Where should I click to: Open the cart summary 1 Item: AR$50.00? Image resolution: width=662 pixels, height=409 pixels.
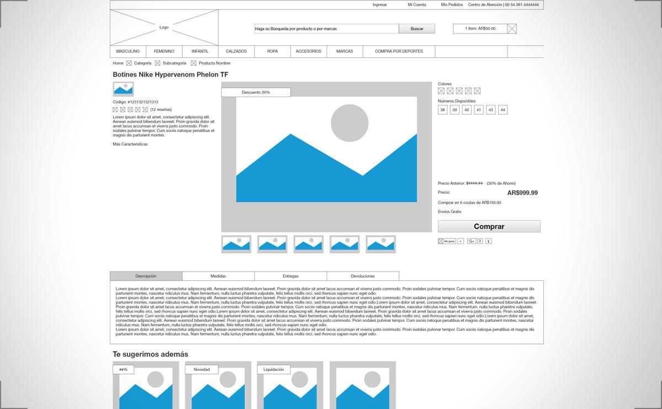coord(480,29)
